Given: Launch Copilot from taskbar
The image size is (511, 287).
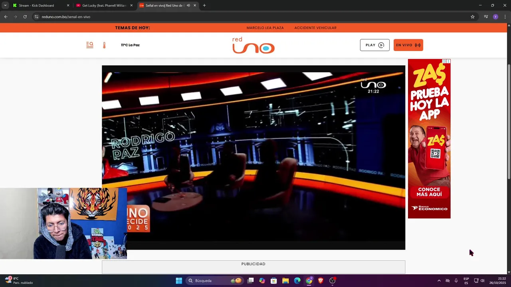Looking at the screenshot, I should coord(262,281).
